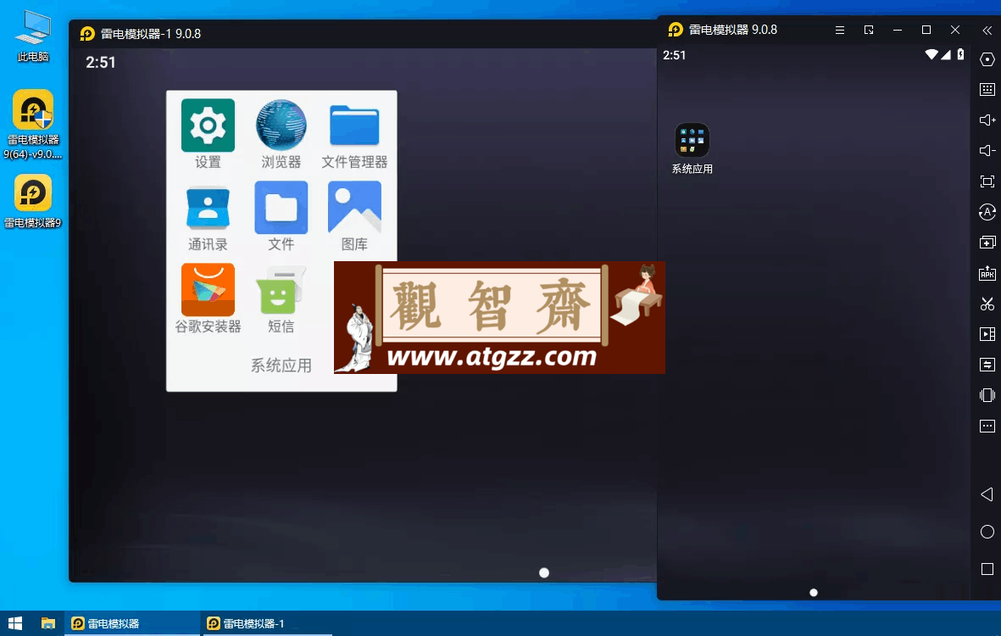Screen dimensions: 1001x636
Task: Maximize the 雷电模拟器 9.0.8 window
Action: (x=926, y=30)
